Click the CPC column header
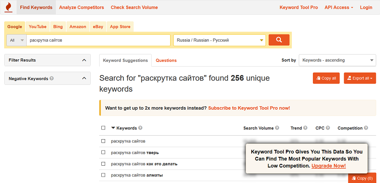Viewport: 380px width, 183px height. 320,128
